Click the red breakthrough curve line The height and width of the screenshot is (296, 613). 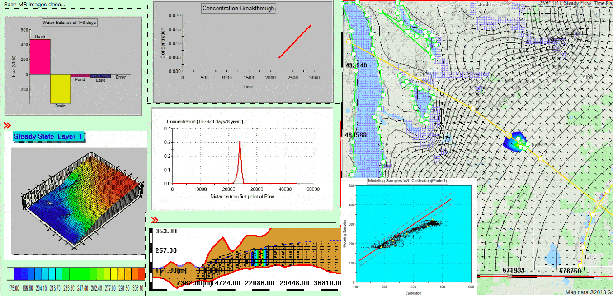pos(295,41)
